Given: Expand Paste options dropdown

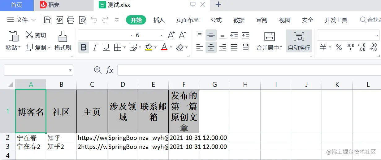Looking at the screenshot, I should pyautogui.click(x=19, y=48).
